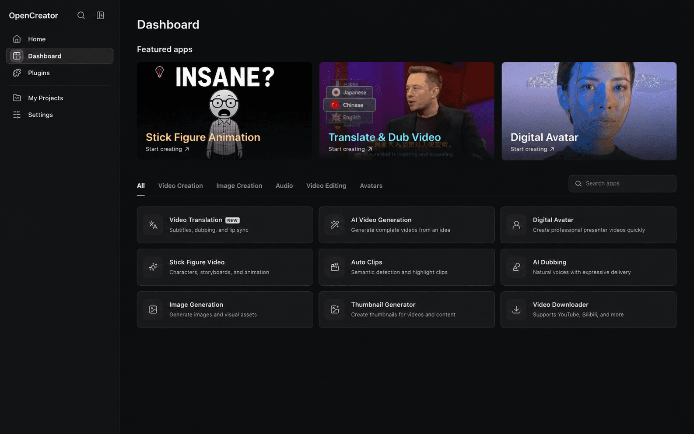Click the Video Downloader download icon
Image resolution: width=694 pixels, height=434 pixels.
tap(516, 309)
